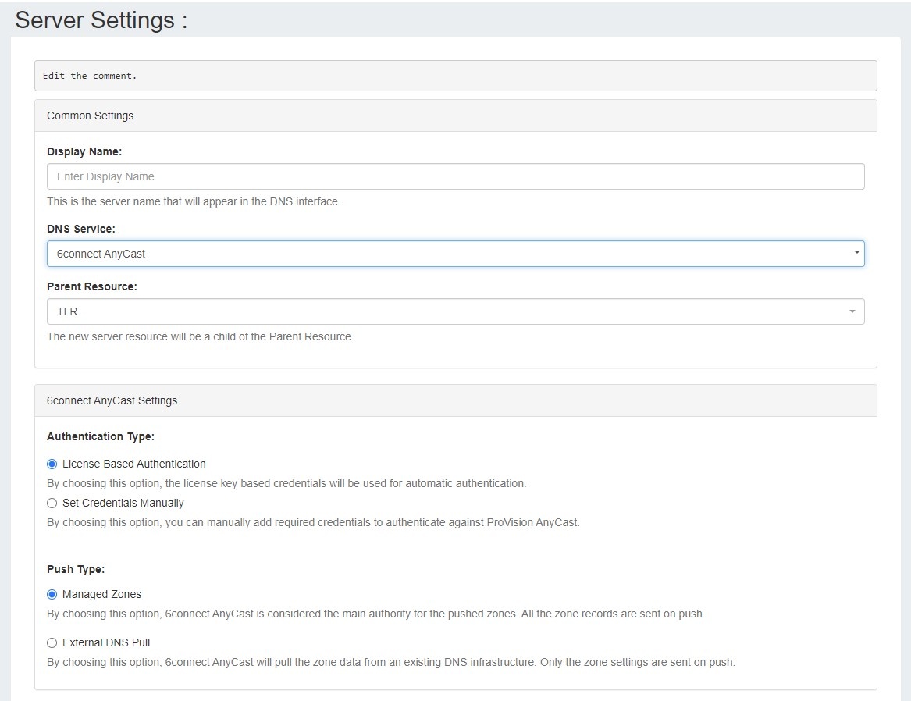Choose the Managed Zones push type

(x=52, y=595)
